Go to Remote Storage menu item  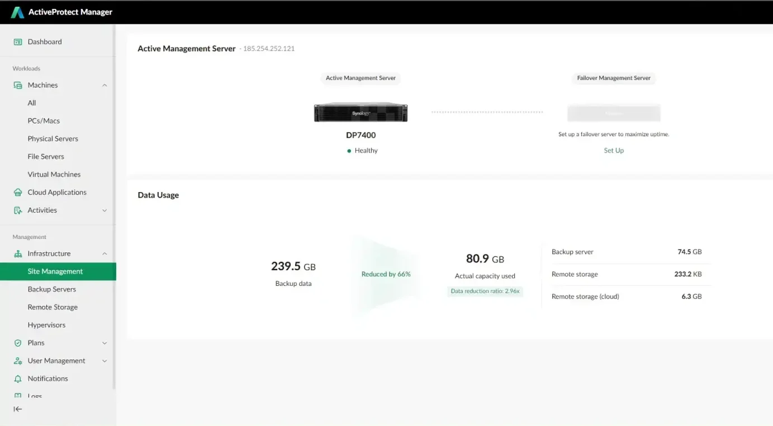pyautogui.click(x=53, y=307)
